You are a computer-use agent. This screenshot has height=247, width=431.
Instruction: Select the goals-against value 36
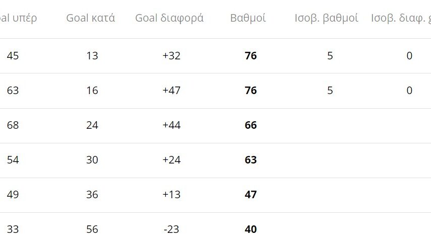coord(92,195)
